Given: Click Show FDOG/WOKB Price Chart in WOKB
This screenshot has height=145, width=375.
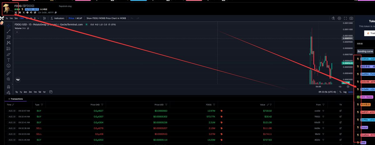Looking at the screenshot, I should tap(106, 18).
